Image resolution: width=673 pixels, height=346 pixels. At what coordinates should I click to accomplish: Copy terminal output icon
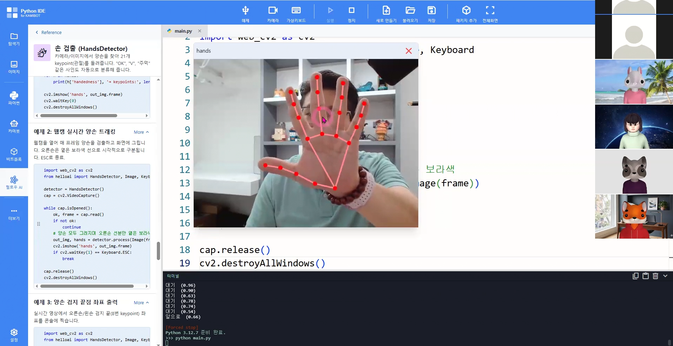point(635,276)
